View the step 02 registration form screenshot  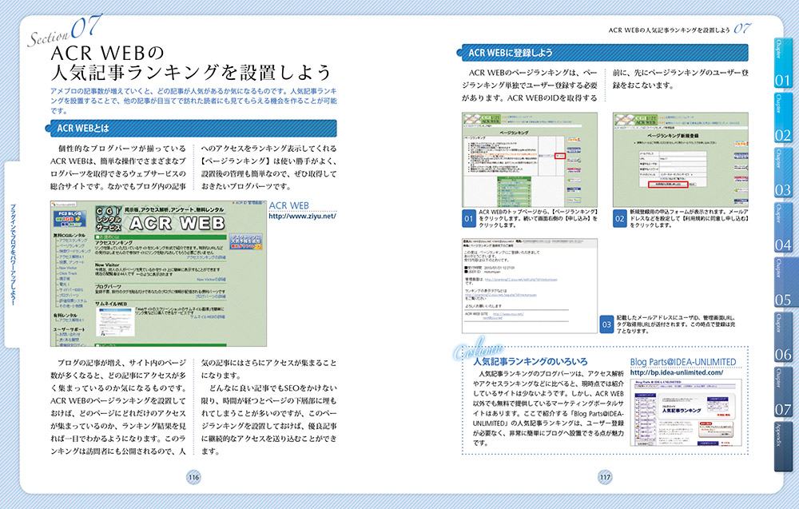[x=680, y=160]
